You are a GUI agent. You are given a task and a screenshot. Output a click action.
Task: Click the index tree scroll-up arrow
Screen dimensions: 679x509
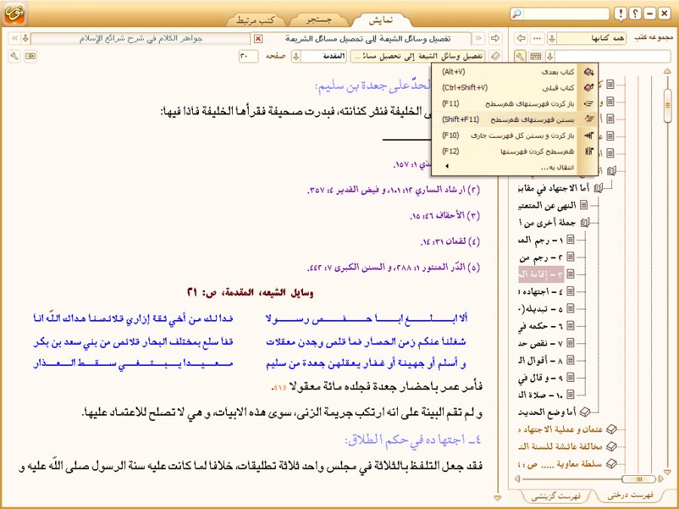pyautogui.click(x=667, y=71)
